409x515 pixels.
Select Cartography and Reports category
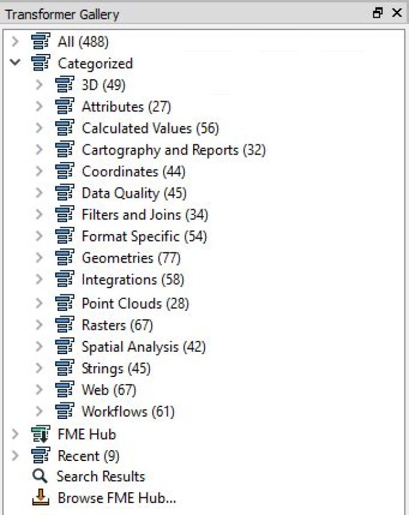[173, 150]
